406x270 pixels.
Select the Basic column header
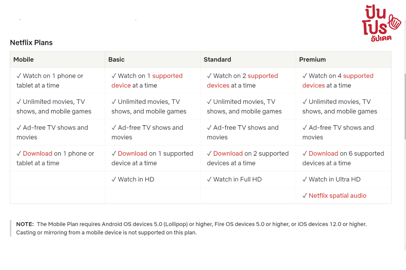point(153,59)
